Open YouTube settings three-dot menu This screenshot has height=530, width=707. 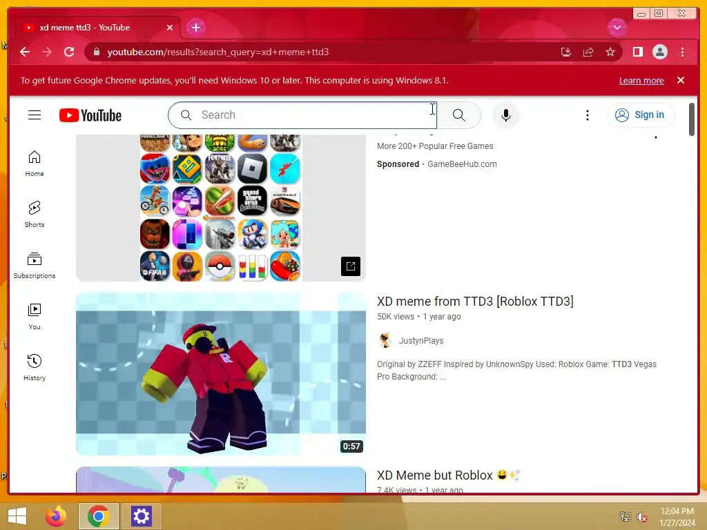coord(587,115)
